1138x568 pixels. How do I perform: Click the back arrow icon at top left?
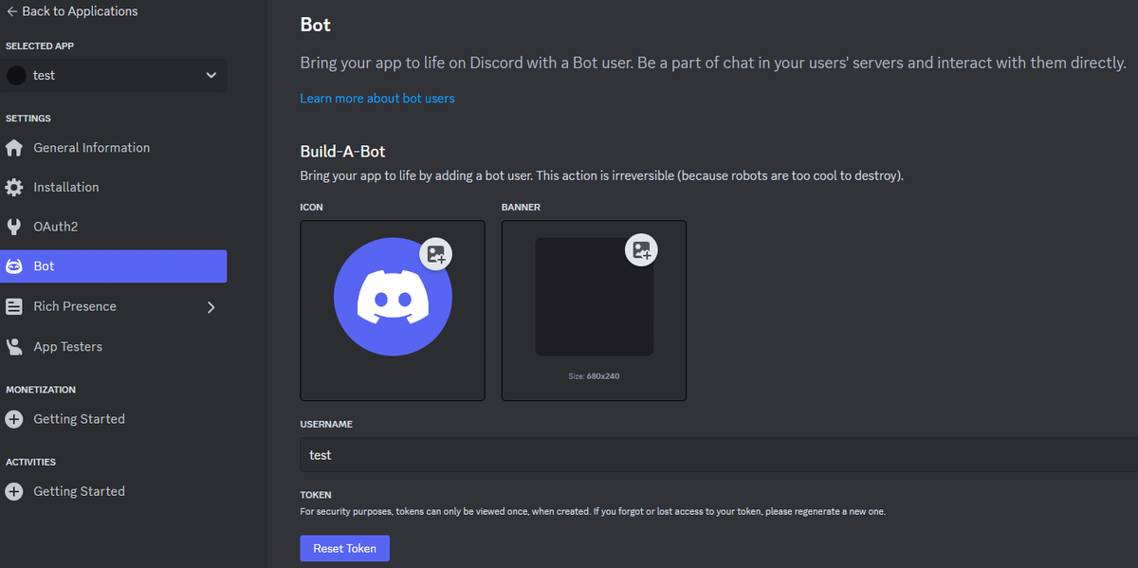[11, 11]
